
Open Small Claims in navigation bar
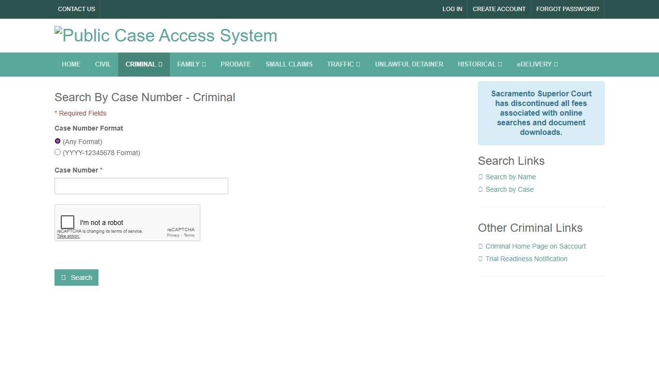289,64
